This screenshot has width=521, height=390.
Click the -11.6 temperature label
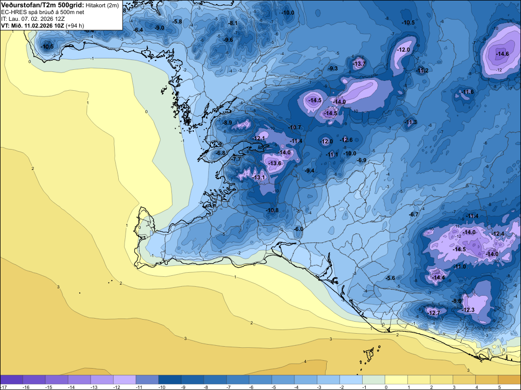pyautogui.click(x=467, y=92)
